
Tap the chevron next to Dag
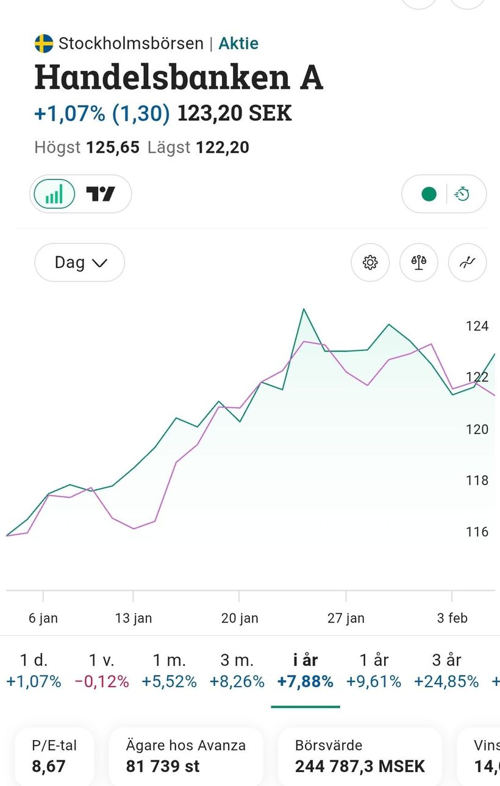tap(99, 263)
